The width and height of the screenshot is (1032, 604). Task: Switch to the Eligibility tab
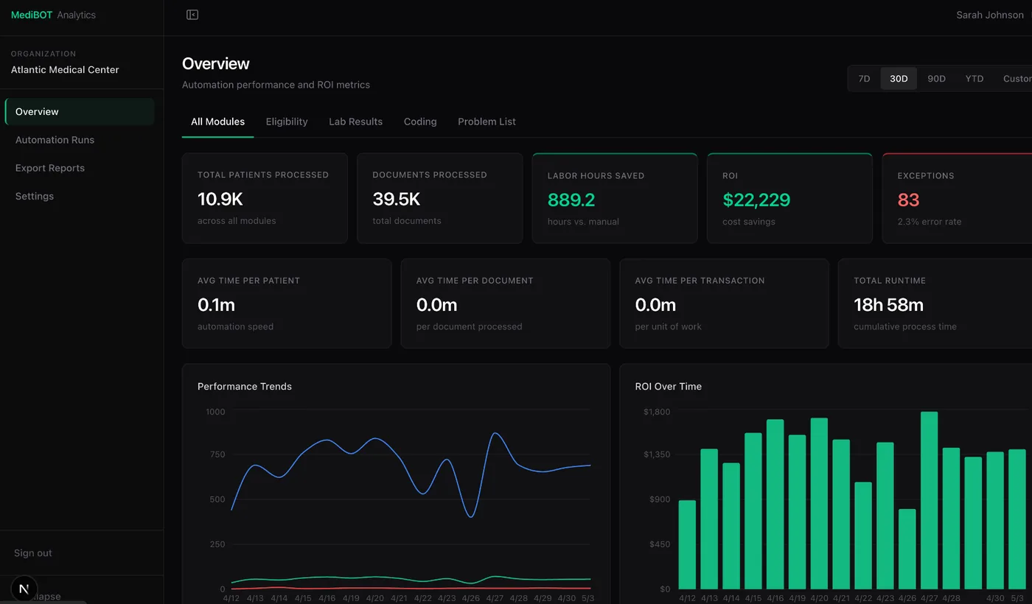tap(287, 122)
